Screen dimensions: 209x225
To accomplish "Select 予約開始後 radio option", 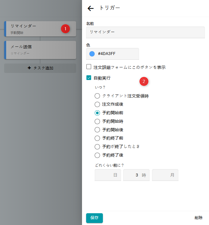I will coord(97,130).
